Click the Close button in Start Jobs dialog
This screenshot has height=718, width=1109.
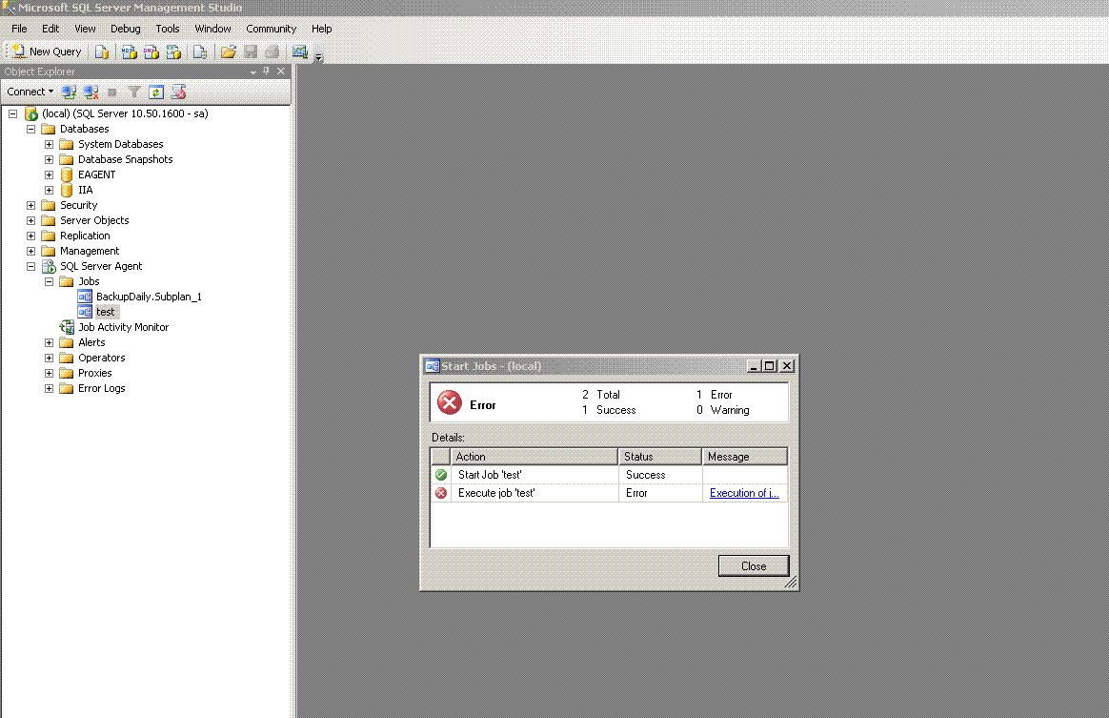coord(754,565)
